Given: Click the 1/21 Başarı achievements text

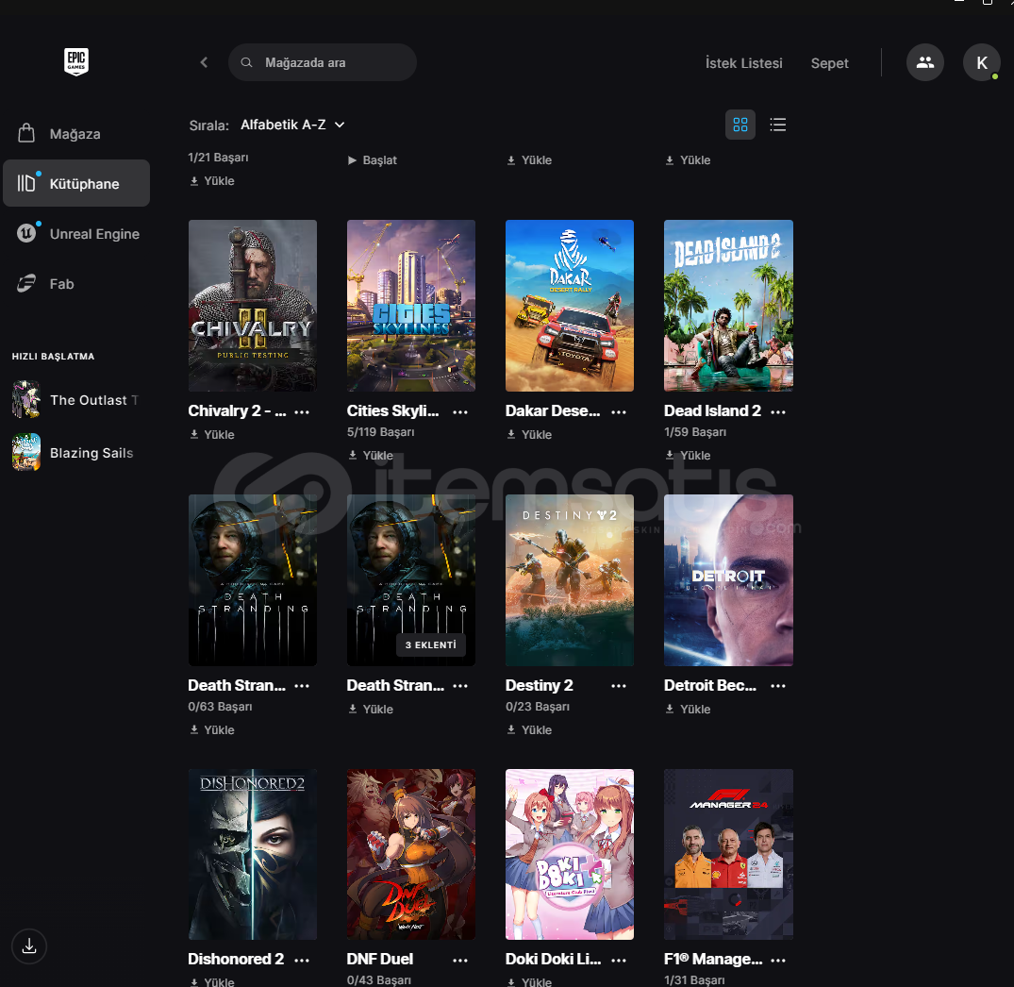Looking at the screenshot, I should click(x=218, y=158).
